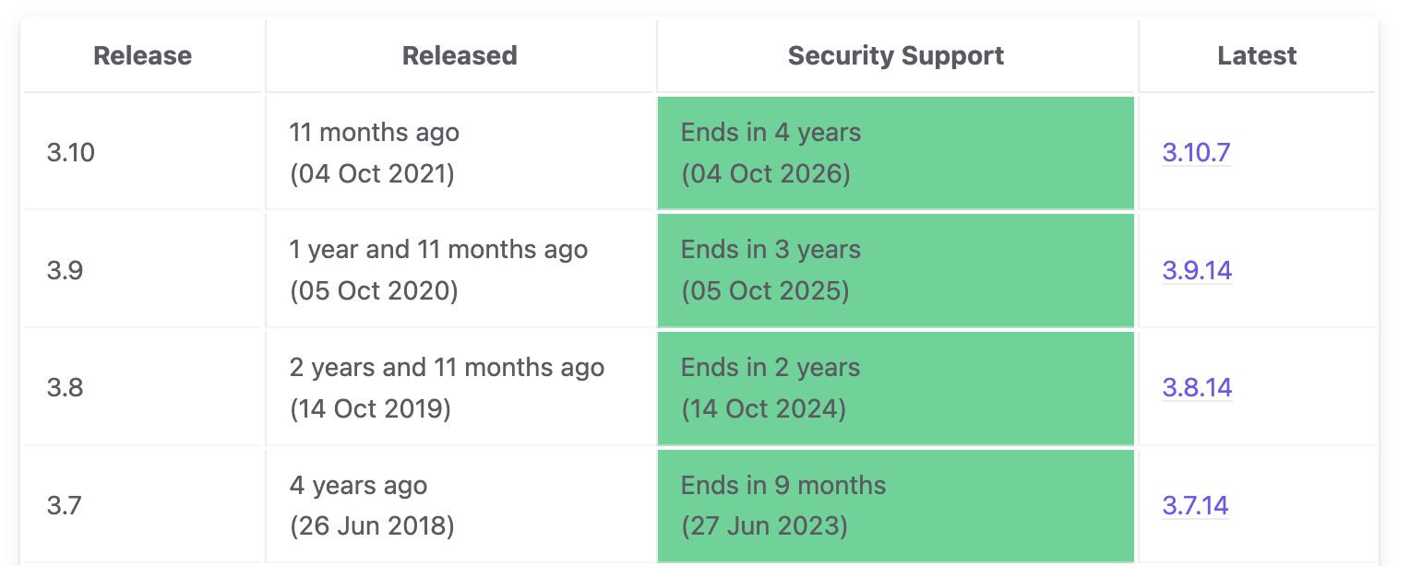Click the green Ends in 9 months cell
Viewport: 1410px width, 566px height.
point(895,505)
